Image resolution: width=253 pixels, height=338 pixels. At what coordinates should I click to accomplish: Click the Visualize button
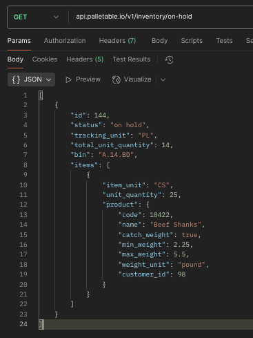[x=132, y=79]
